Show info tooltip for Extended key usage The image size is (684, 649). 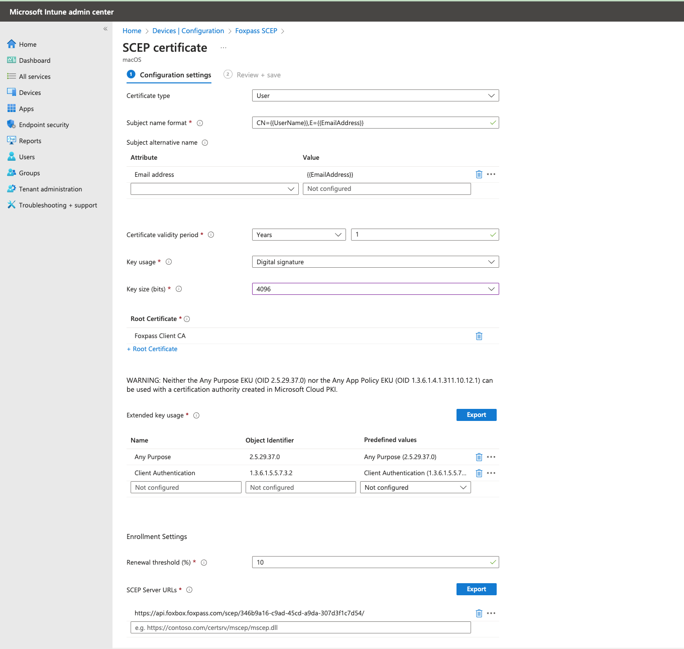[196, 415]
